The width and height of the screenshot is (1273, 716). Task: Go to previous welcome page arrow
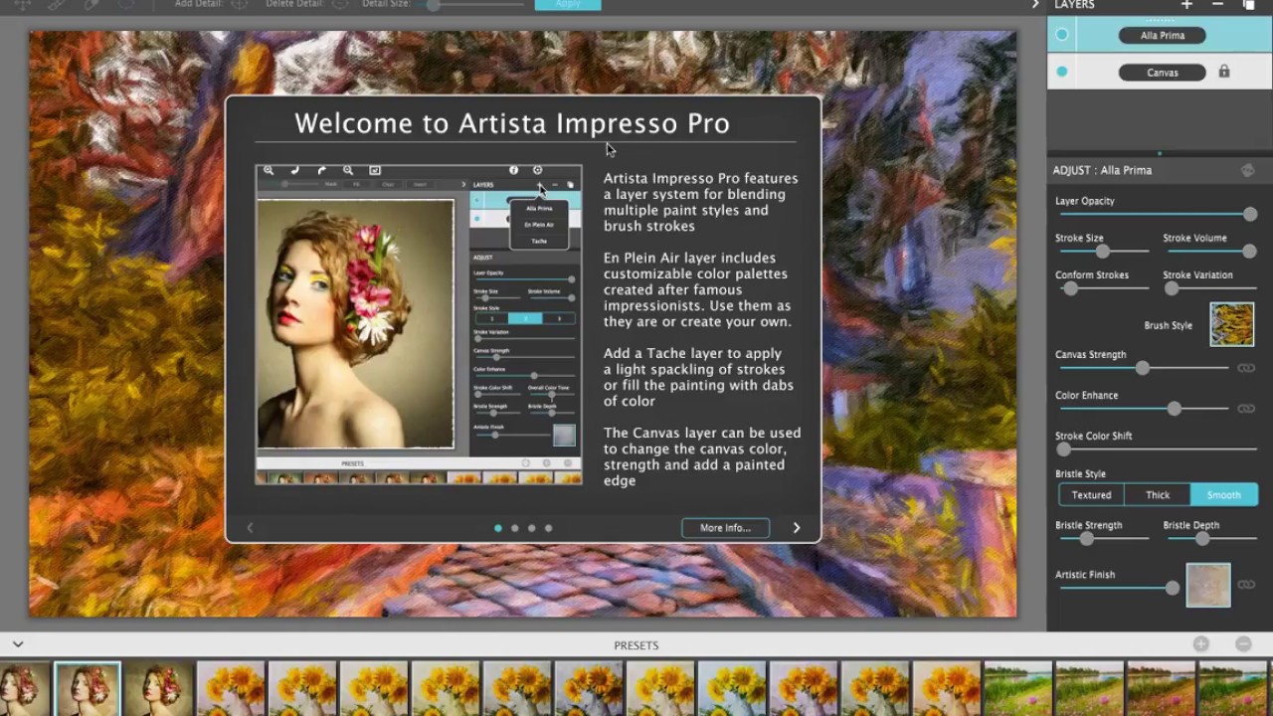click(250, 528)
